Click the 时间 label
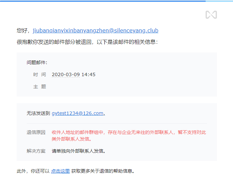Screen dimensions: 233x181 click(39, 74)
